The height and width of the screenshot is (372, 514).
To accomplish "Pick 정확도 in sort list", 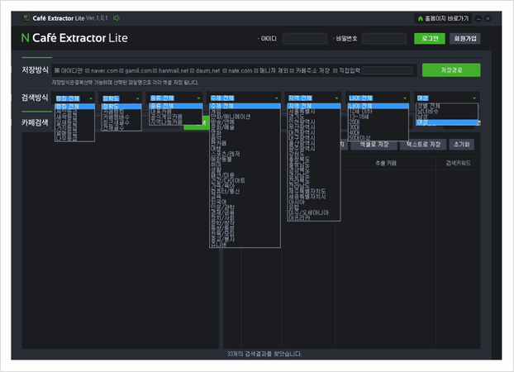I will [121, 107].
